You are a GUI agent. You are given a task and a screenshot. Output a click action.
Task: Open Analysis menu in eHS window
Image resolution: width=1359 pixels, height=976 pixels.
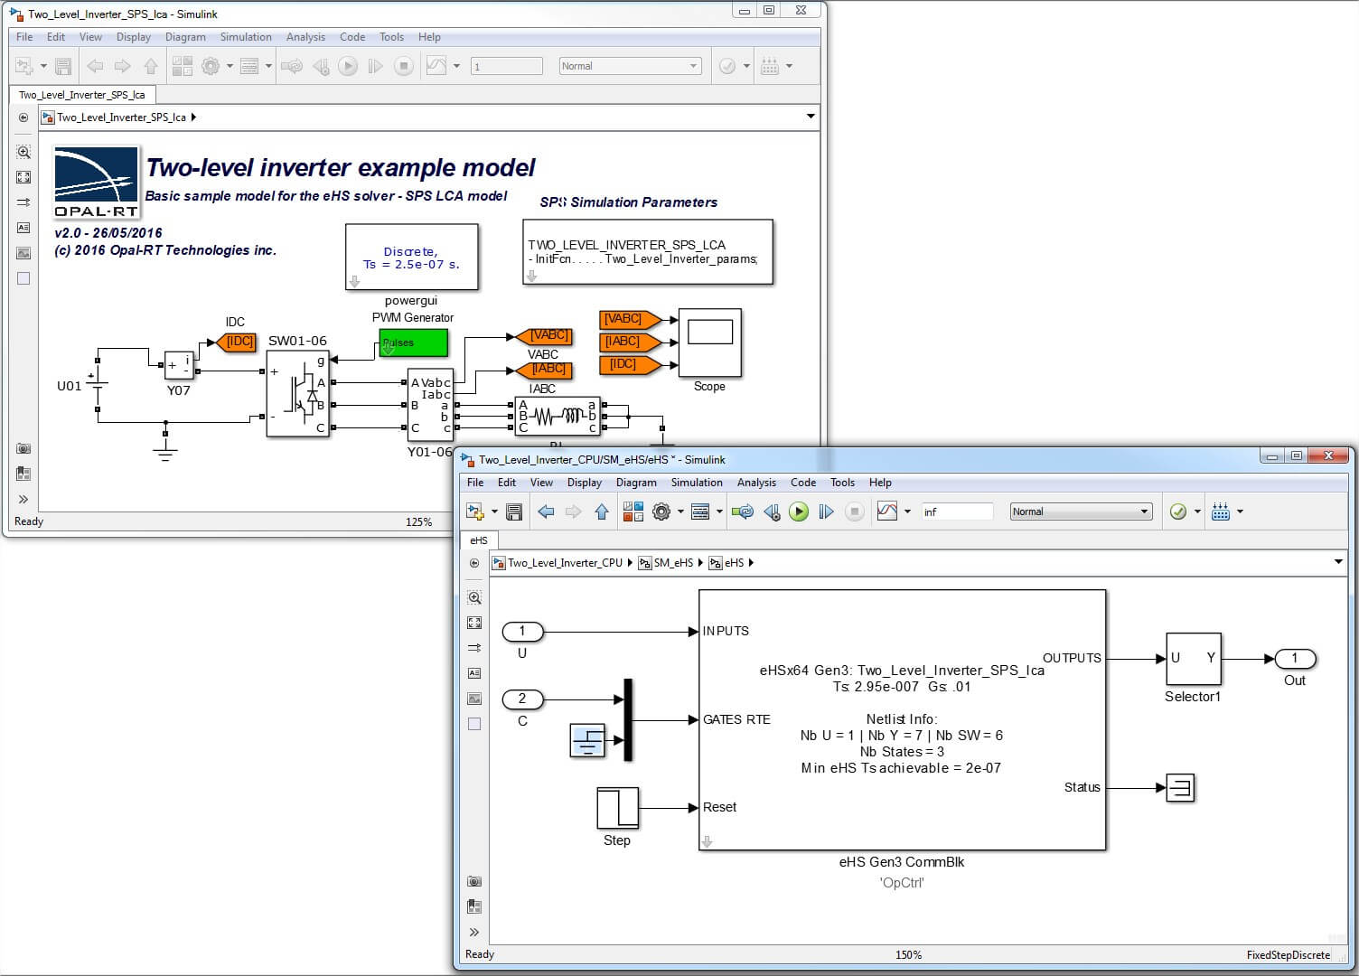tap(756, 483)
